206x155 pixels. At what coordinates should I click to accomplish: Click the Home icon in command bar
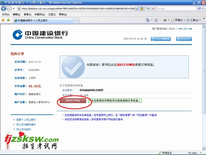[x=148, y=20]
